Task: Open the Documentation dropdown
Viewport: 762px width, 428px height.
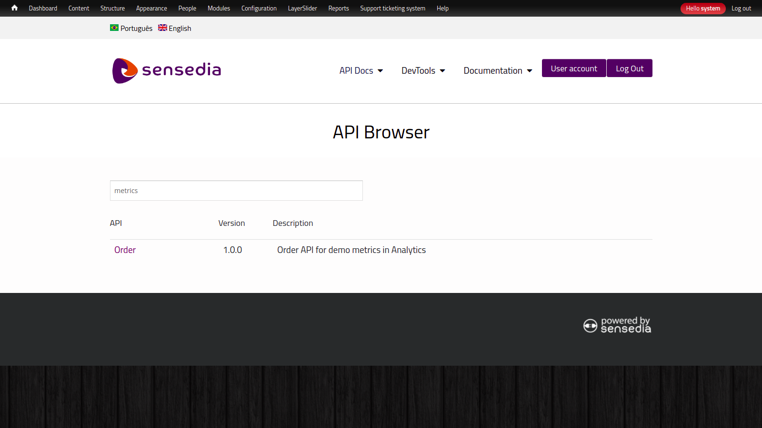Action: coord(497,70)
